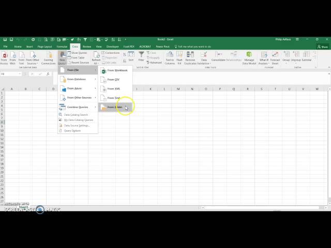Click the Flash Fill icon
Image resolution: width=331 pixels, height=248 pixels.
pyautogui.click(x=179, y=57)
